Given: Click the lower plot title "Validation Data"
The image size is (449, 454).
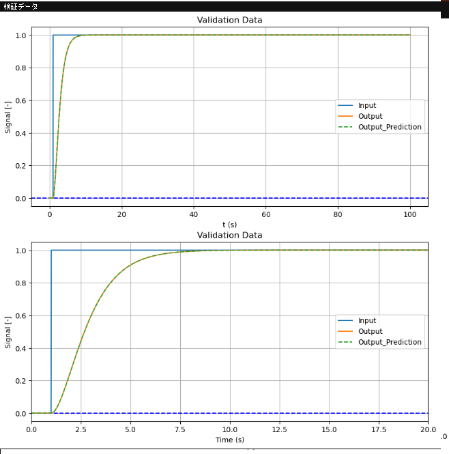Looking at the screenshot, I should point(229,235).
